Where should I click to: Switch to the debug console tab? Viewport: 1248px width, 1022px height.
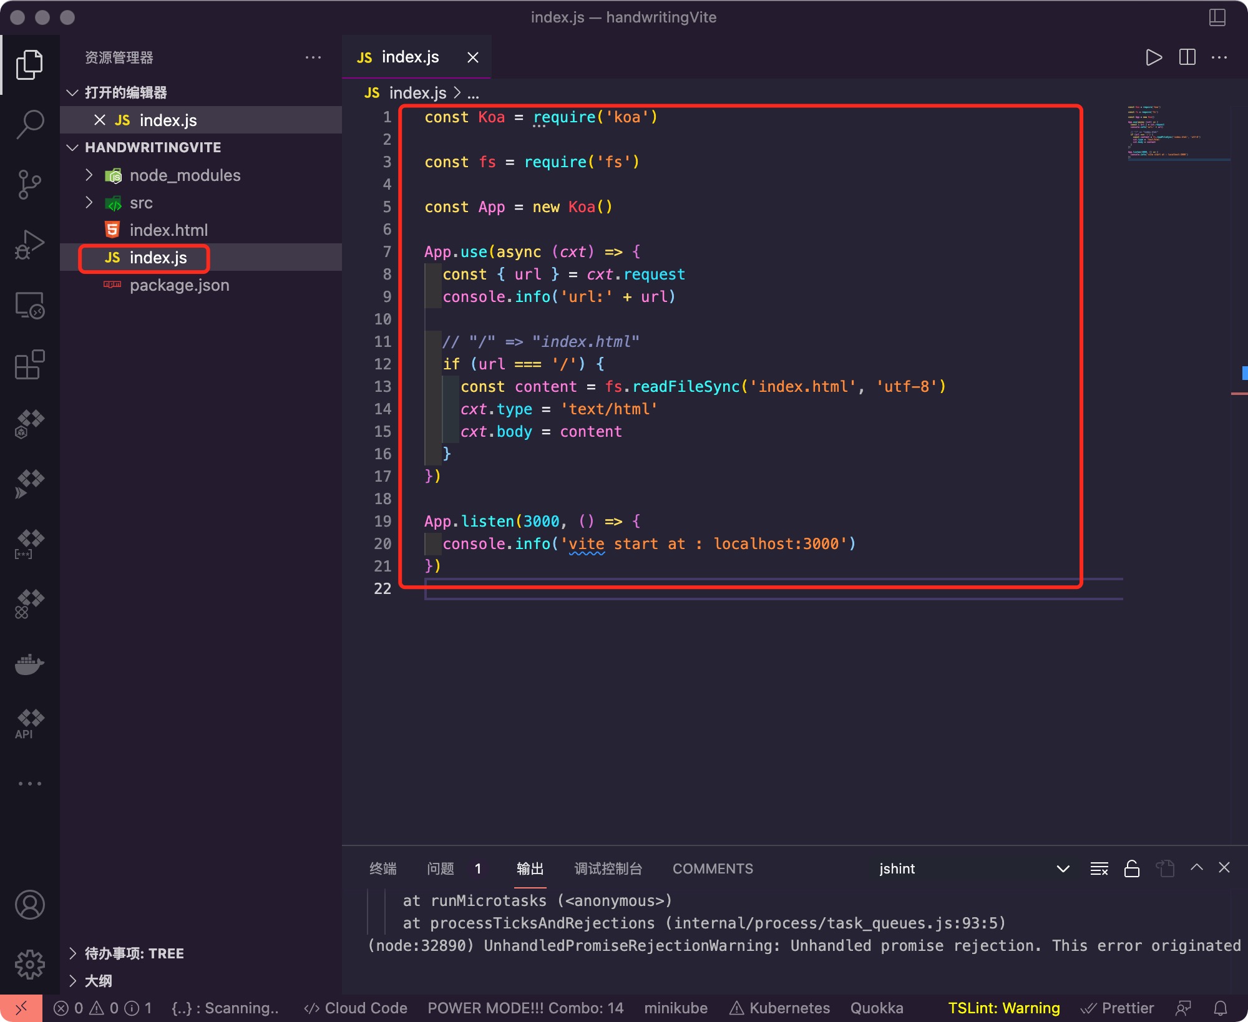pos(608,869)
